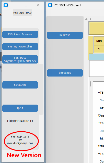Click the left triangle arrow icon
This screenshot has width=104, height=163.
(90, 19)
